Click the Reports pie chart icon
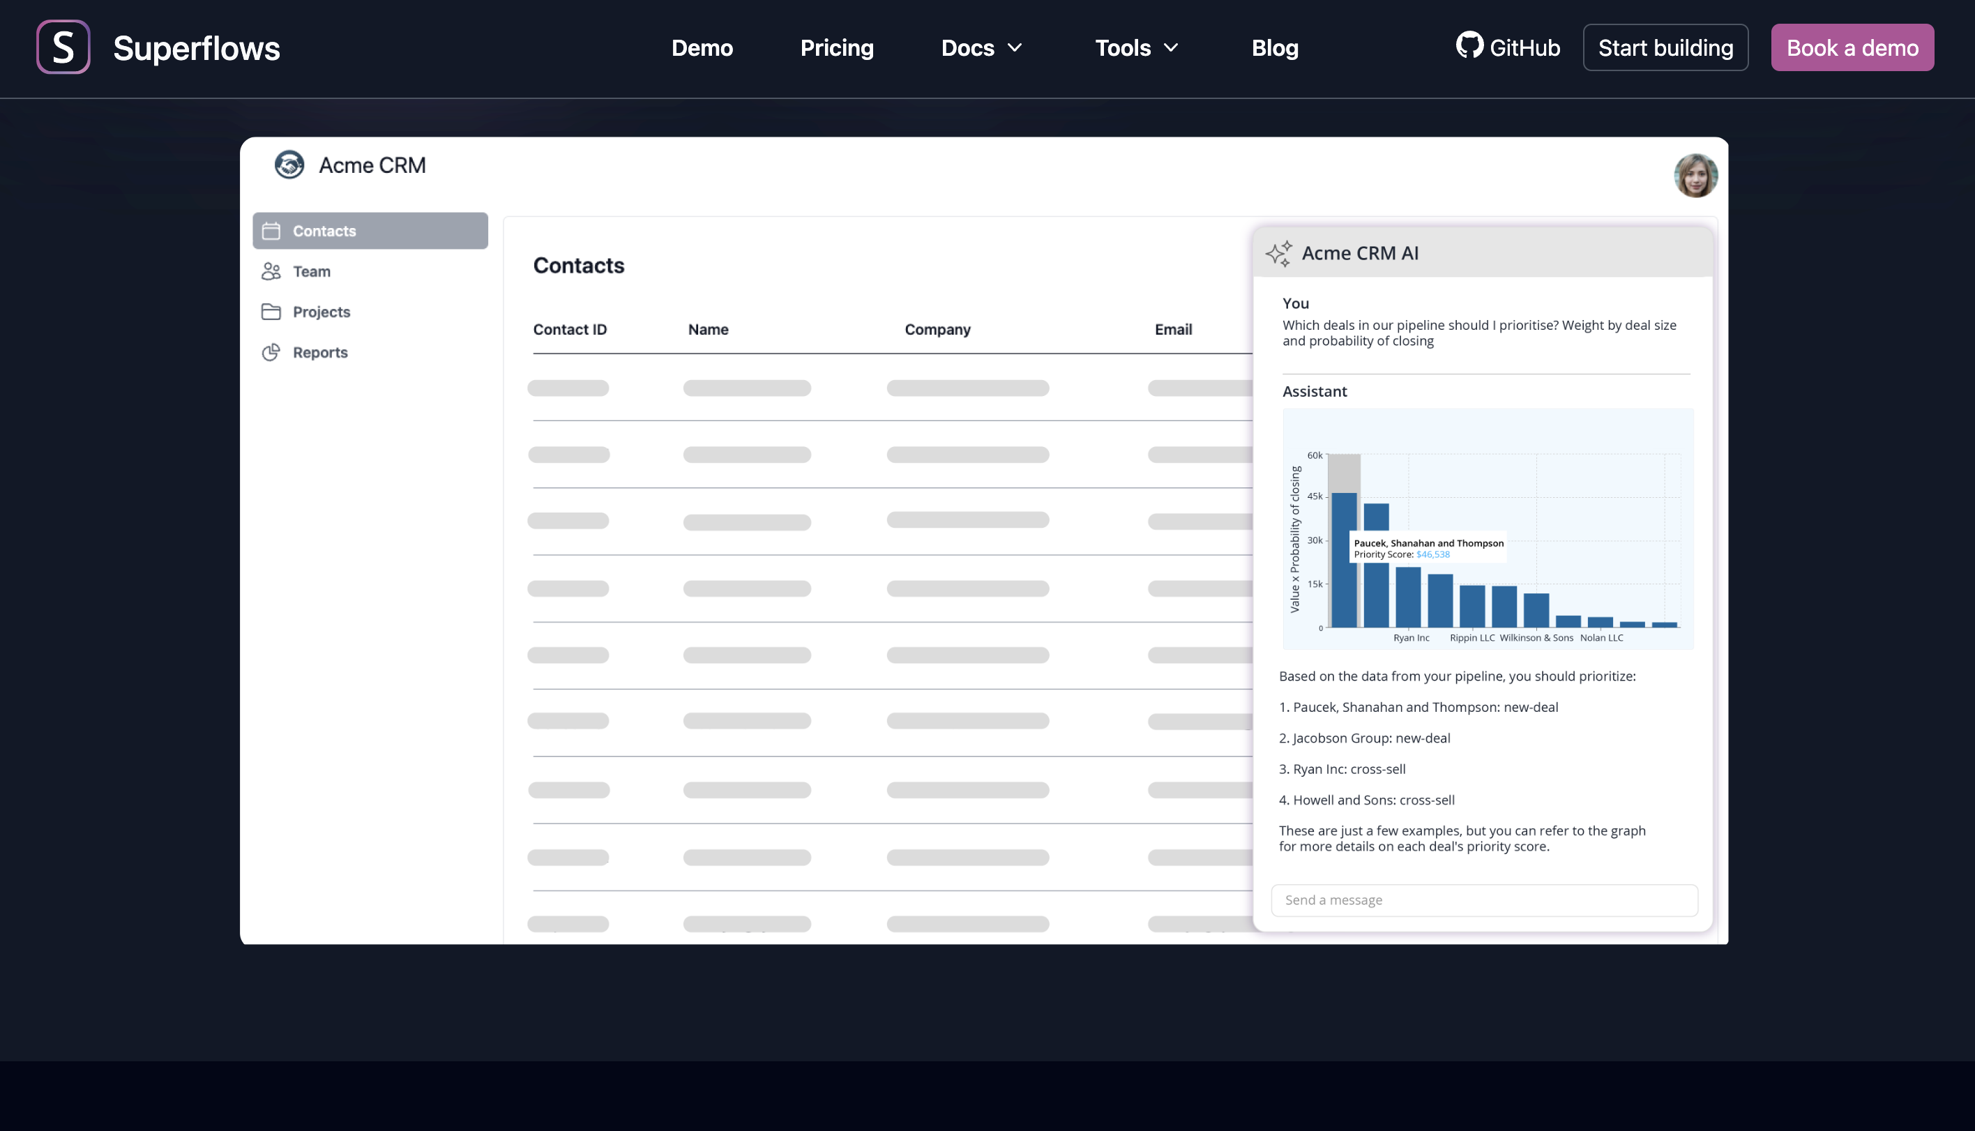 point(271,352)
